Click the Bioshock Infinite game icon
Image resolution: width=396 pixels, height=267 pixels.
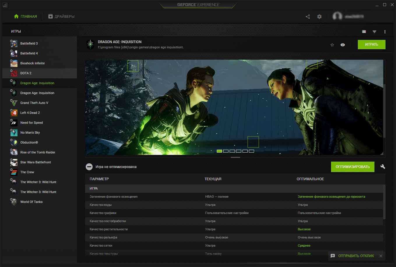point(14,63)
